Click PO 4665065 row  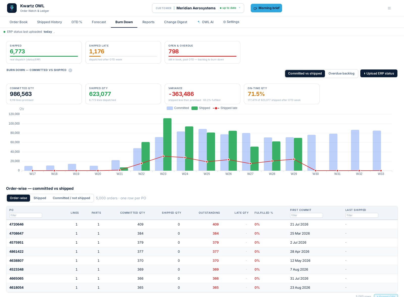(202, 279)
